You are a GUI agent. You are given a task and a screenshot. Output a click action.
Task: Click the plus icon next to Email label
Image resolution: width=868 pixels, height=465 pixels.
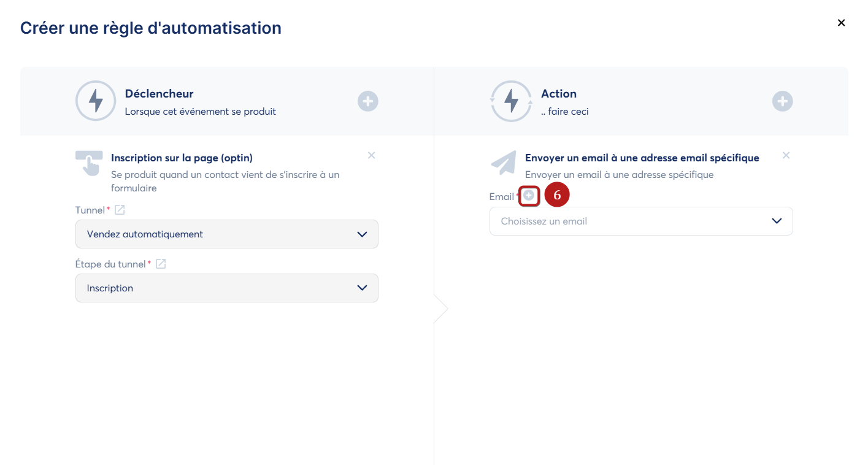[x=529, y=196]
